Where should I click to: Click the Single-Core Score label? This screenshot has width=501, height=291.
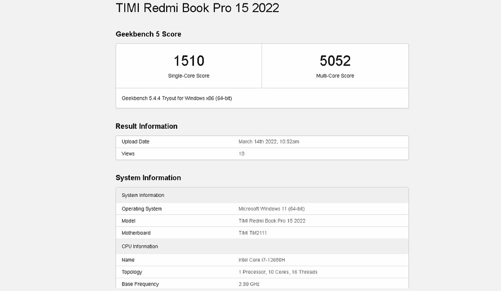click(189, 76)
